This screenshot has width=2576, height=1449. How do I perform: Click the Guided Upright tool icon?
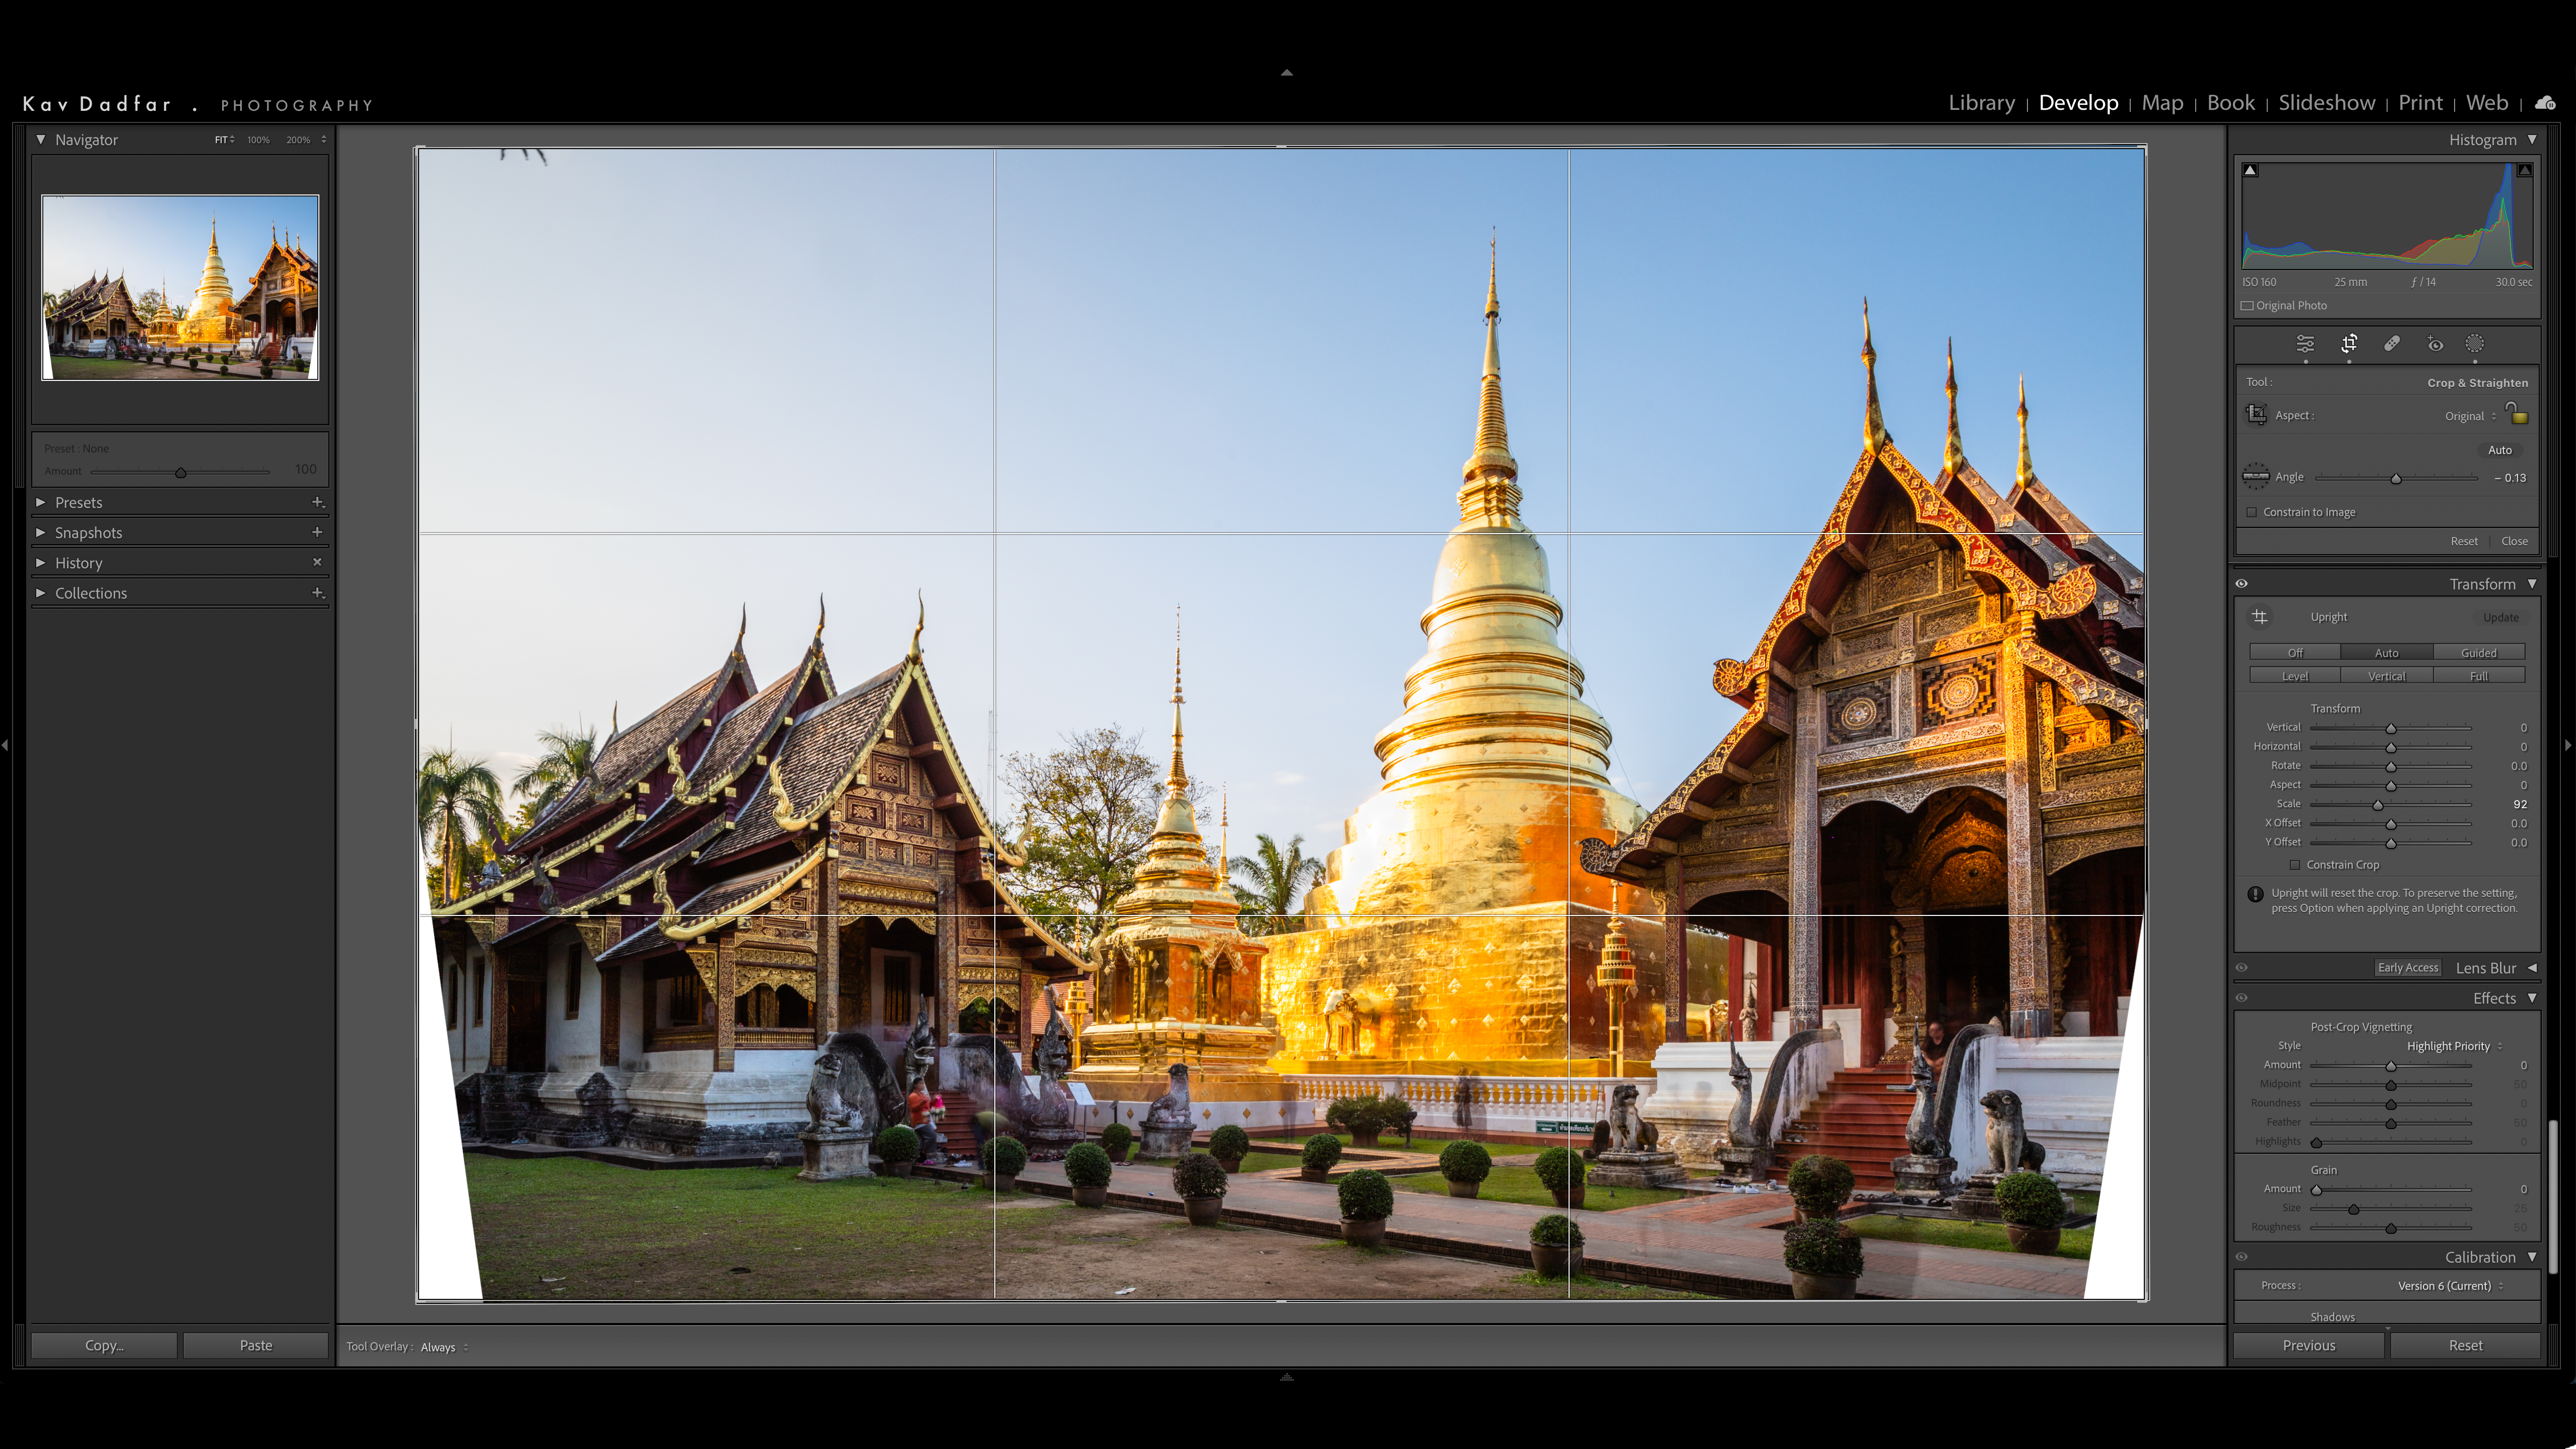coord(2260,617)
